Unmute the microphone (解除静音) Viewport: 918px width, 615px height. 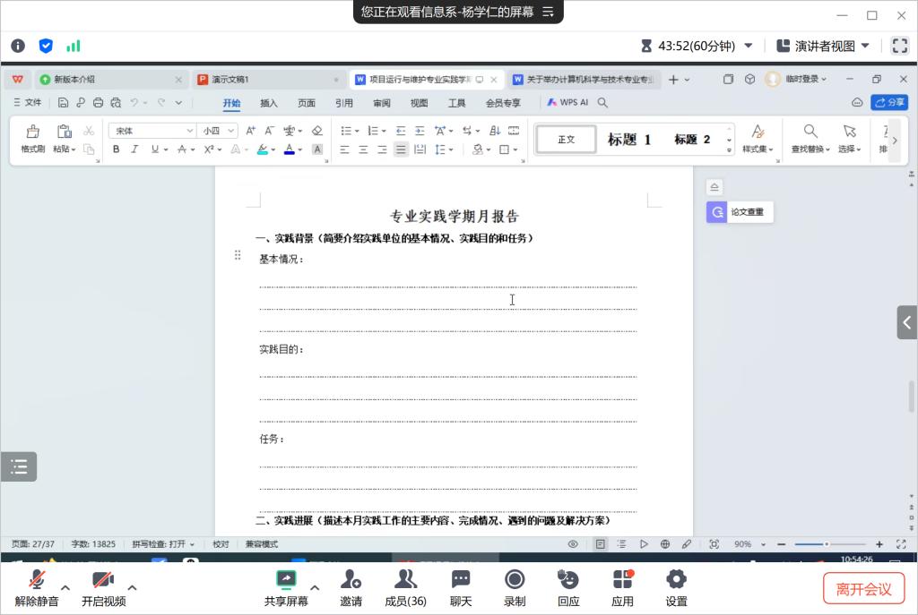(x=37, y=580)
